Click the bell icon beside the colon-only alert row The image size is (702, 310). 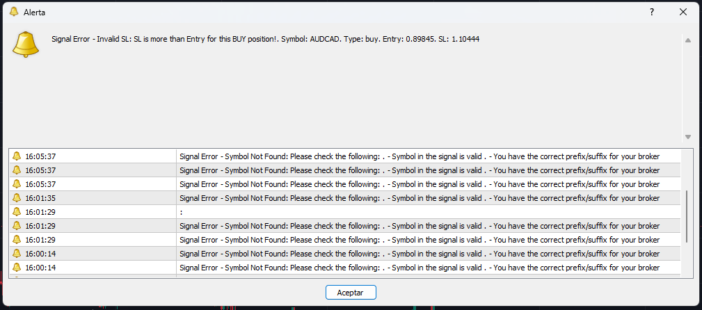(17, 211)
